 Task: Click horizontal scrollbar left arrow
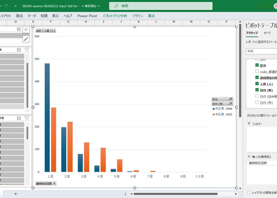(131, 194)
